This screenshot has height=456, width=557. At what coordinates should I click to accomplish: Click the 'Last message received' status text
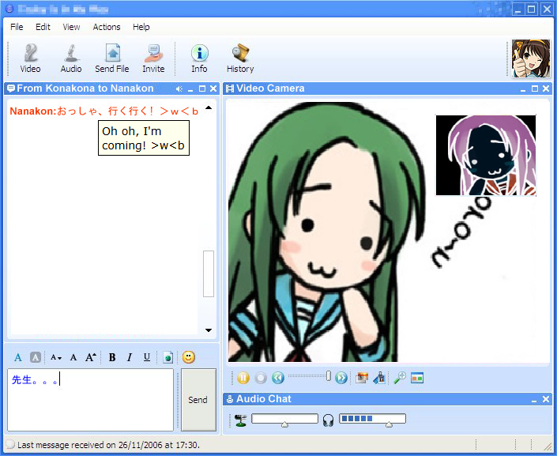click(108, 445)
